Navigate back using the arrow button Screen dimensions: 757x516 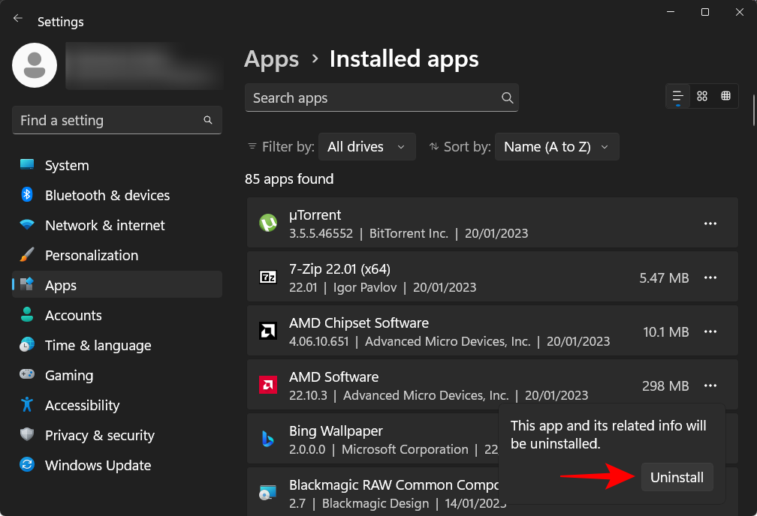click(17, 18)
